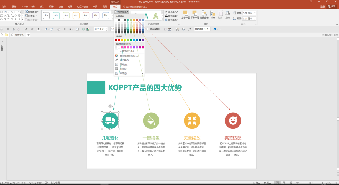Click the rotation handle above the truck icon

pos(110,106)
